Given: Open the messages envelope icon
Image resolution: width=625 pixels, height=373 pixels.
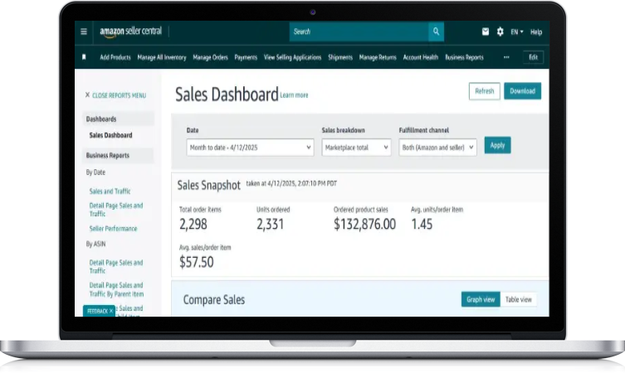Looking at the screenshot, I should [x=486, y=31].
